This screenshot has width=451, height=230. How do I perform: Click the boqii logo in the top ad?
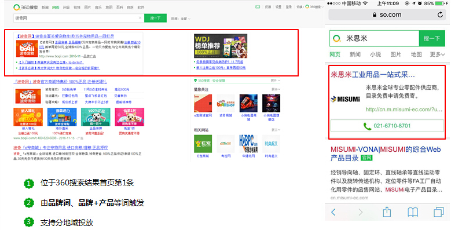pos(27,49)
